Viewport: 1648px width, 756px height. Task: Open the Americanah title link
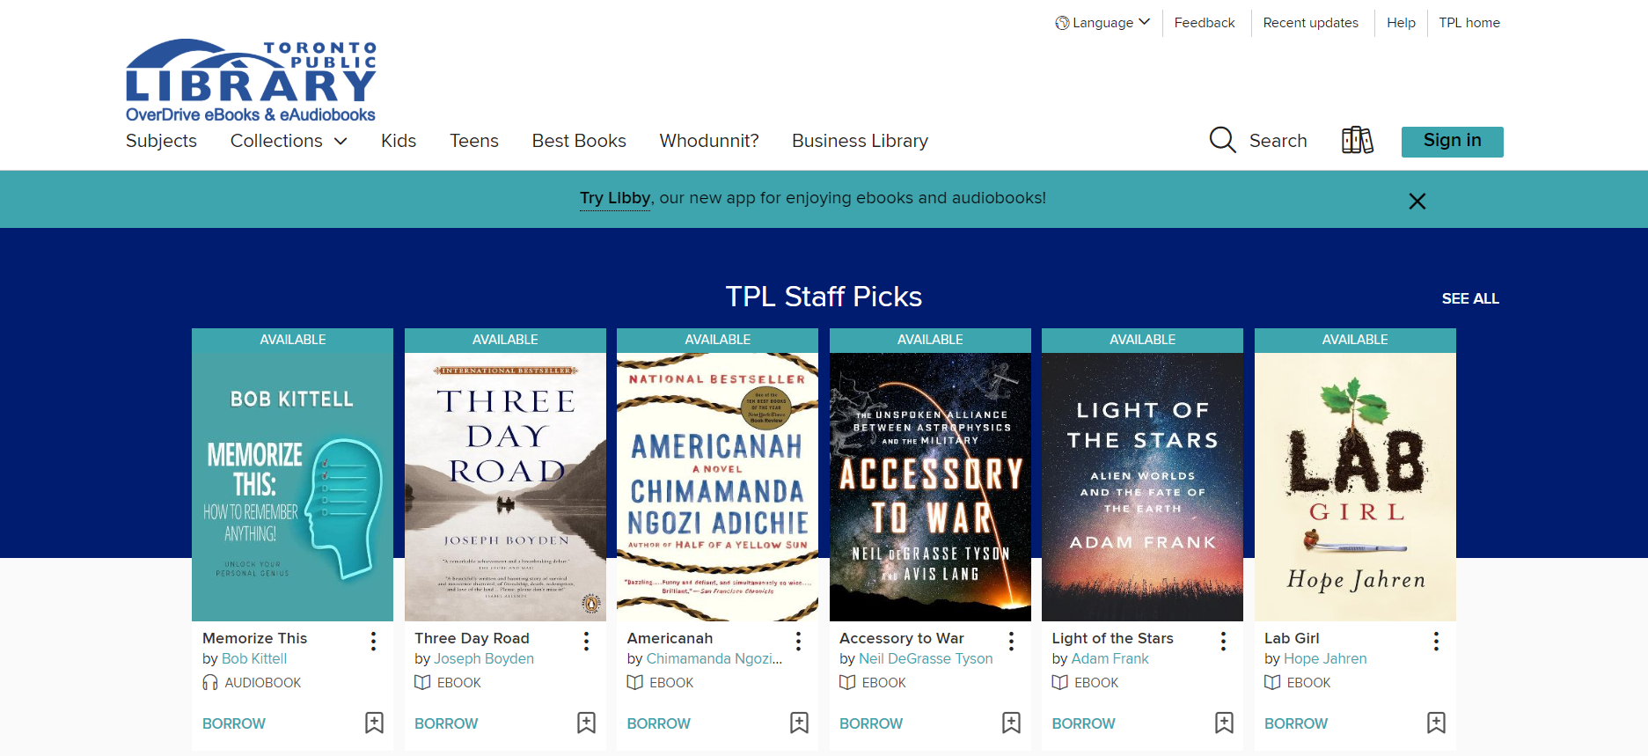[x=670, y=638]
